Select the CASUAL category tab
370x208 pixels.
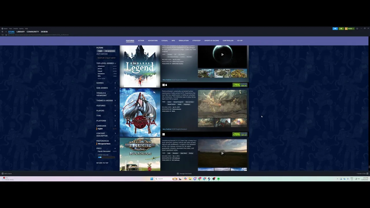(165, 40)
